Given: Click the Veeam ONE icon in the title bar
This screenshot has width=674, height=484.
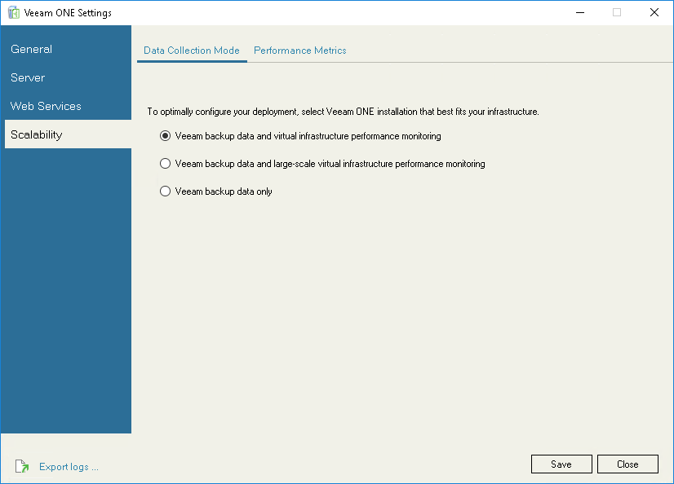Looking at the screenshot, I should point(13,12).
